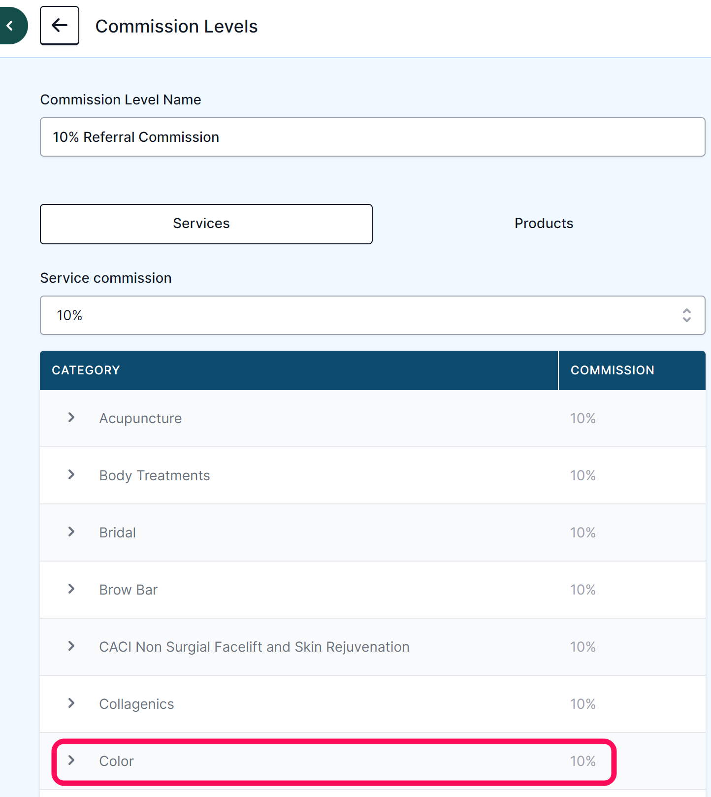Expand the Bridal category chevron
711x797 pixels.
[x=71, y=532]
